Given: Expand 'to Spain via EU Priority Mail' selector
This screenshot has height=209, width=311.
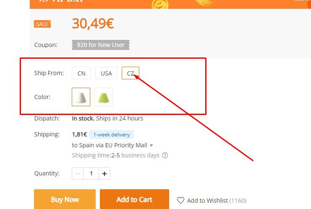Looking at the screenshot, I should click(x=112, y=145).
